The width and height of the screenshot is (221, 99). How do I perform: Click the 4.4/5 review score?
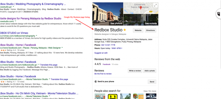(98, 64)
